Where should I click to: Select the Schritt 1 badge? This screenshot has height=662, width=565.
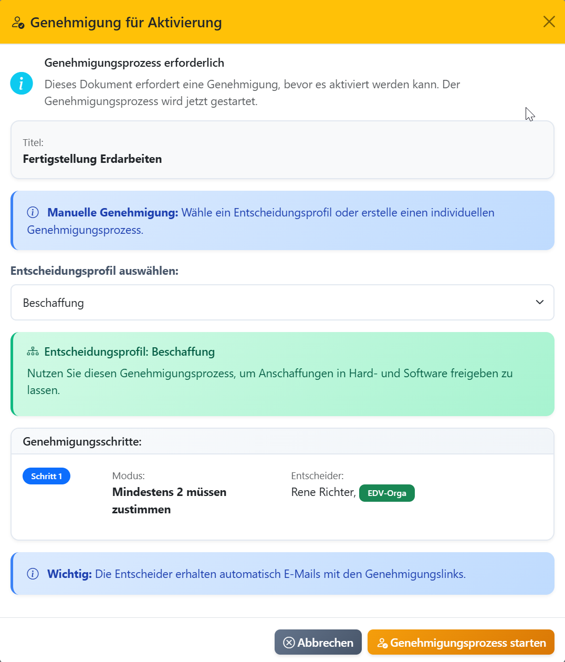point(46,476)
